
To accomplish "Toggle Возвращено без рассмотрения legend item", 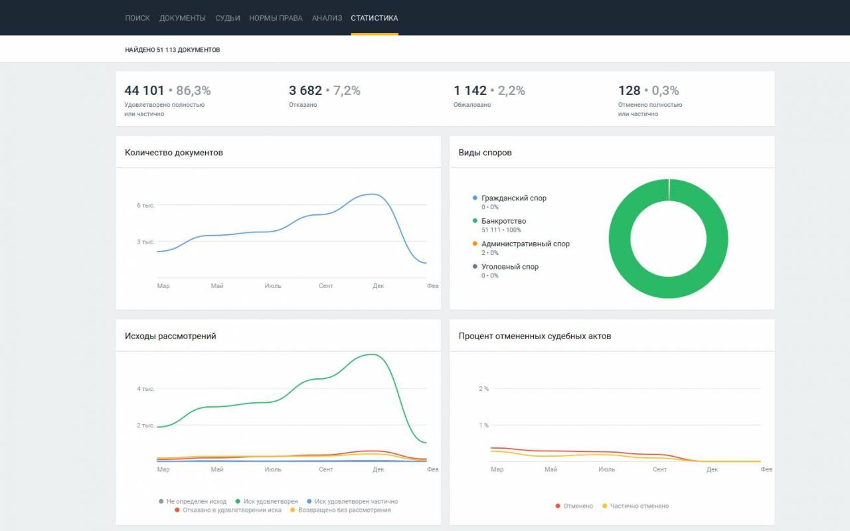I will [x=340, y=510].
